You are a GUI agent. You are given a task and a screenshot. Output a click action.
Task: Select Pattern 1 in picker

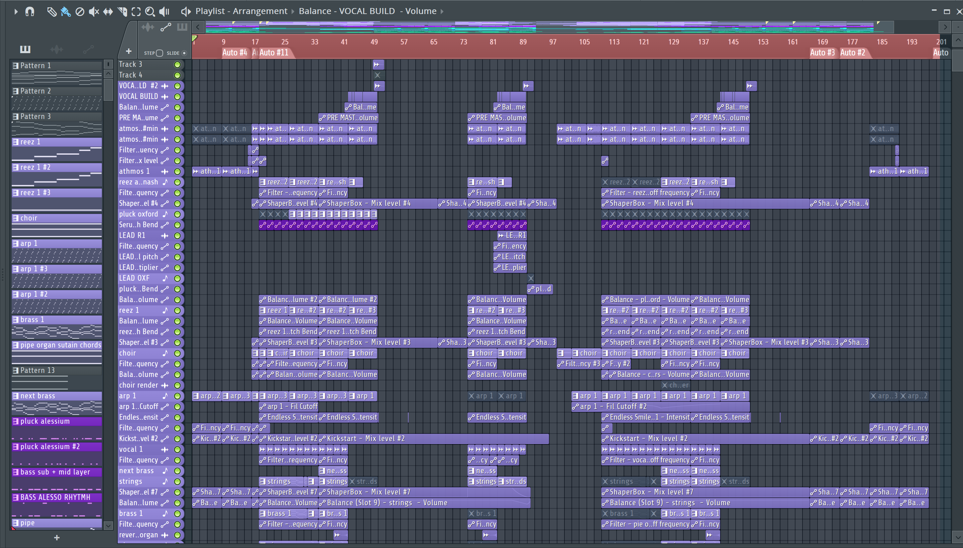57,65
